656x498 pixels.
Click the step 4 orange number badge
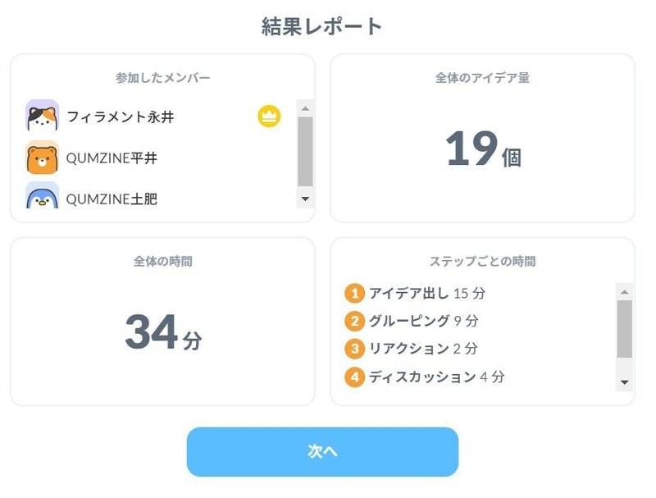click(355, 377)
